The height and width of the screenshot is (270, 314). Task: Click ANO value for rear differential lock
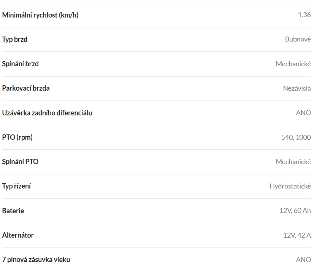point(303,113)
